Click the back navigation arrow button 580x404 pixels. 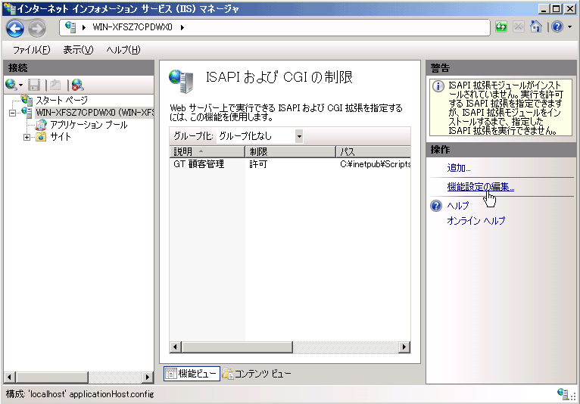pos(16,28)
